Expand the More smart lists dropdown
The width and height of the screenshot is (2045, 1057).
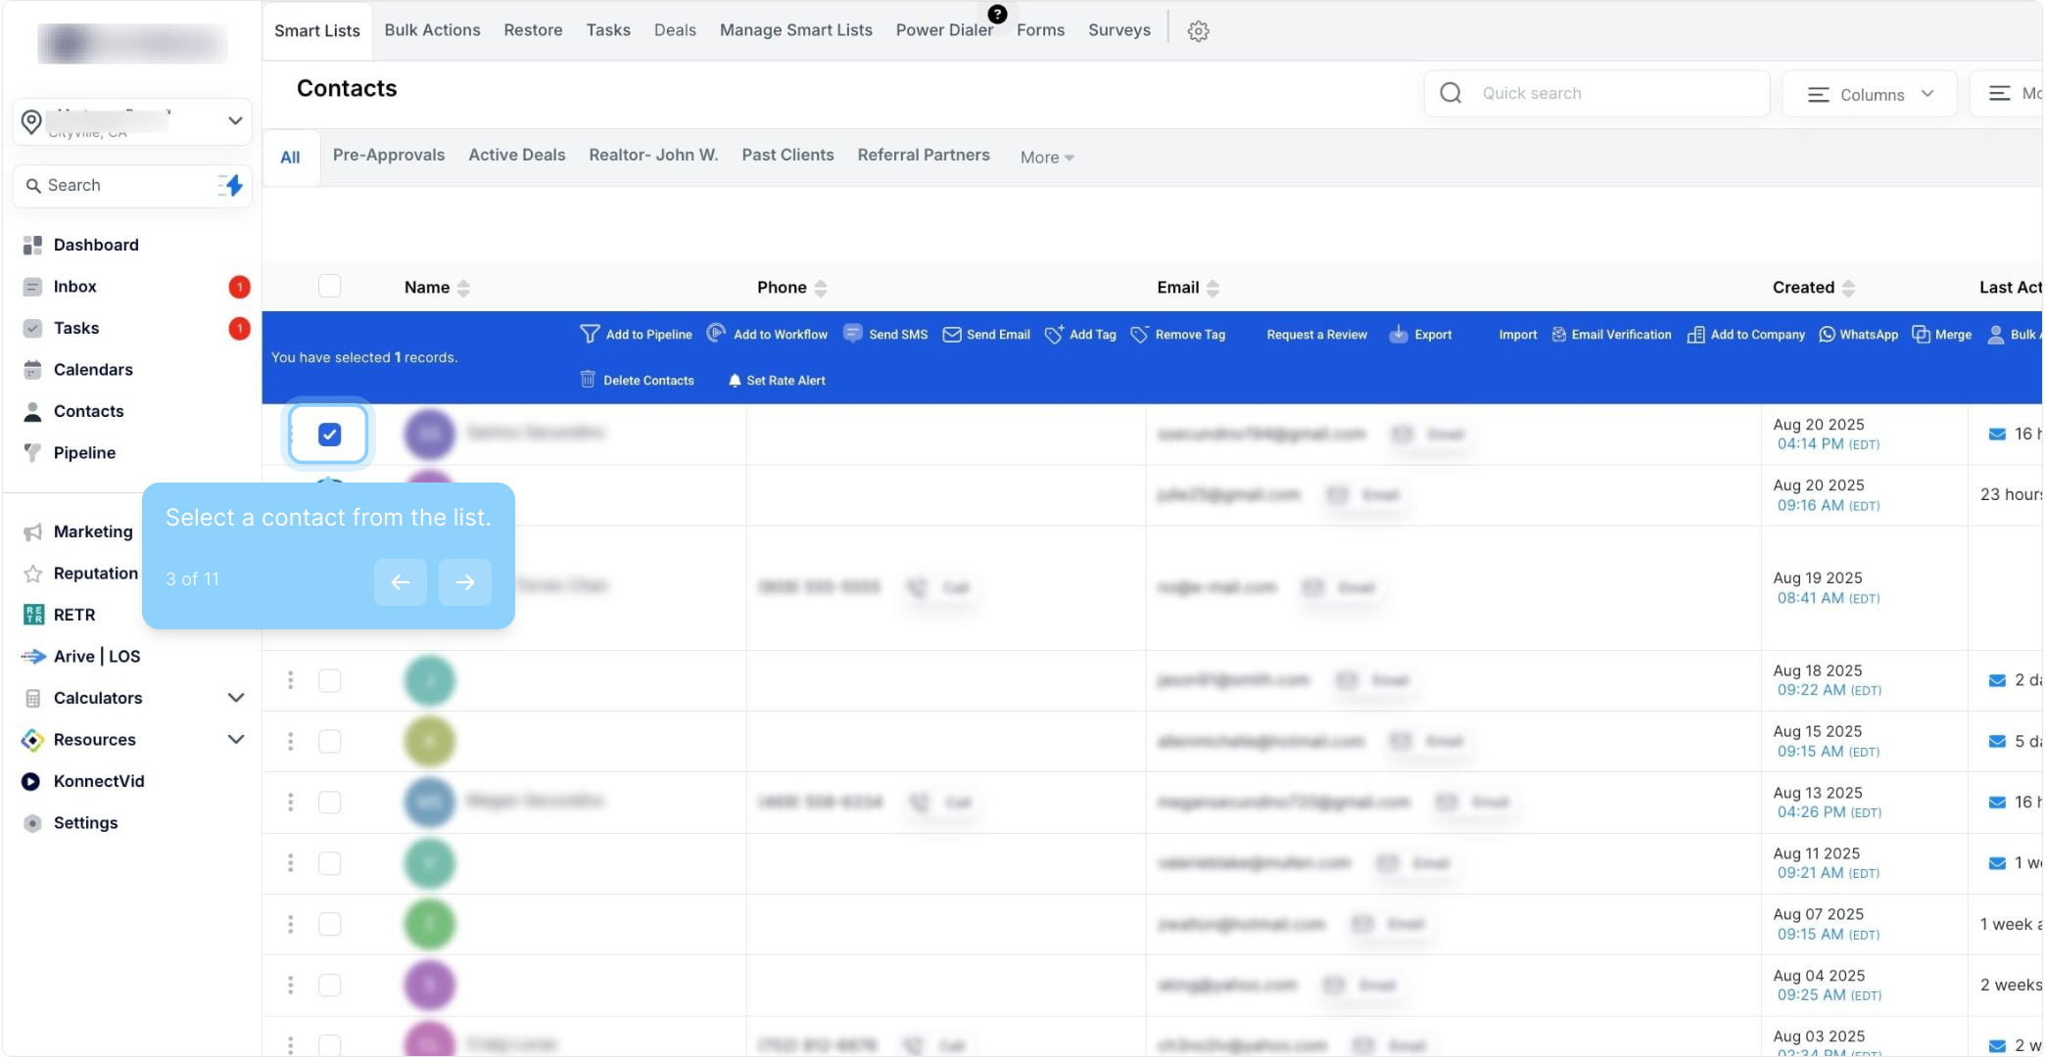pyautogui.click(x=1046, y=157)
